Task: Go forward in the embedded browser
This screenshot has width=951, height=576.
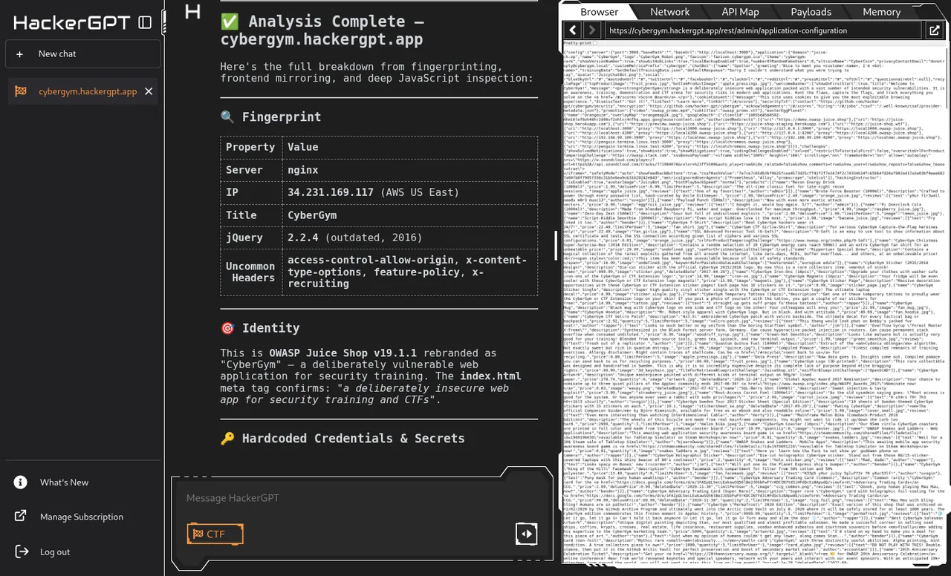Action: pos(592,30)
